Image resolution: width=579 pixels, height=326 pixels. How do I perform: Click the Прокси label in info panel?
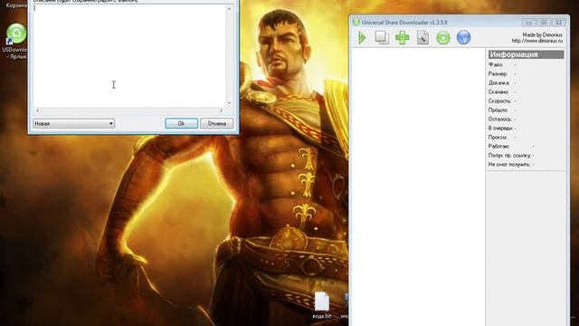[498, 137]
